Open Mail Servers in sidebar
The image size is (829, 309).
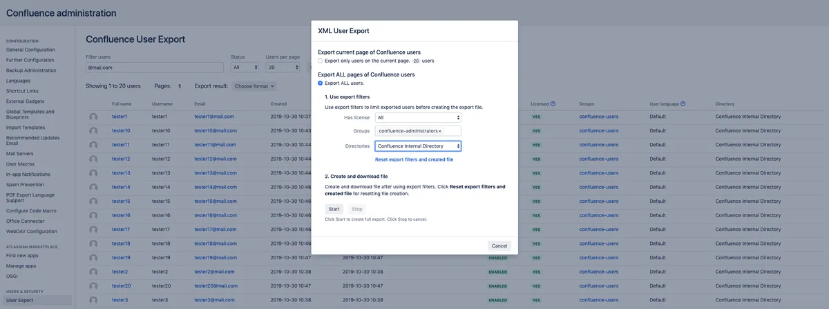click(20, 154)
